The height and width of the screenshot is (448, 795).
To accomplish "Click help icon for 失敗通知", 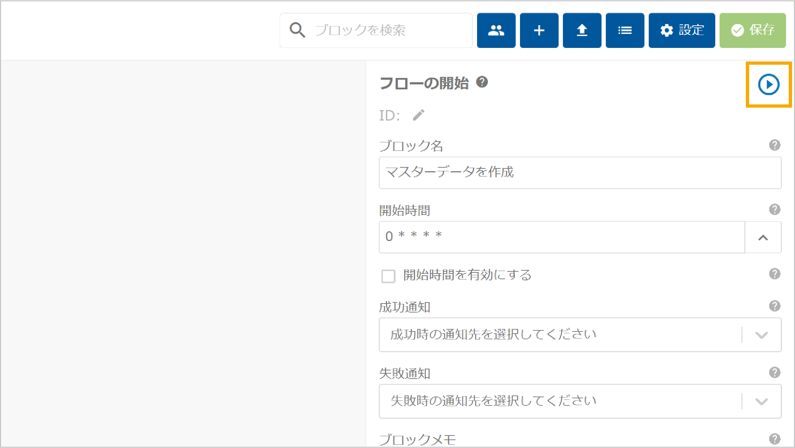I will 775,373.
